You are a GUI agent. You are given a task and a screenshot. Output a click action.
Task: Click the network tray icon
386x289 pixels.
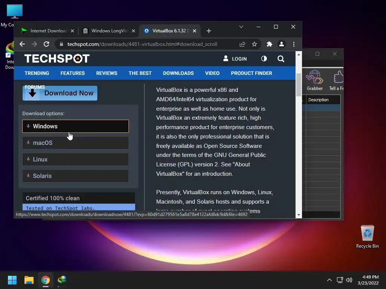click(x=340, y=280)
